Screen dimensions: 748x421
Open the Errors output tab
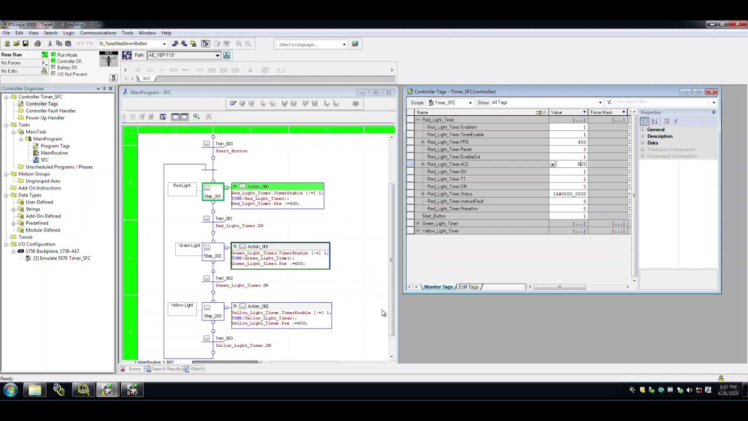[x=131, y=369]
